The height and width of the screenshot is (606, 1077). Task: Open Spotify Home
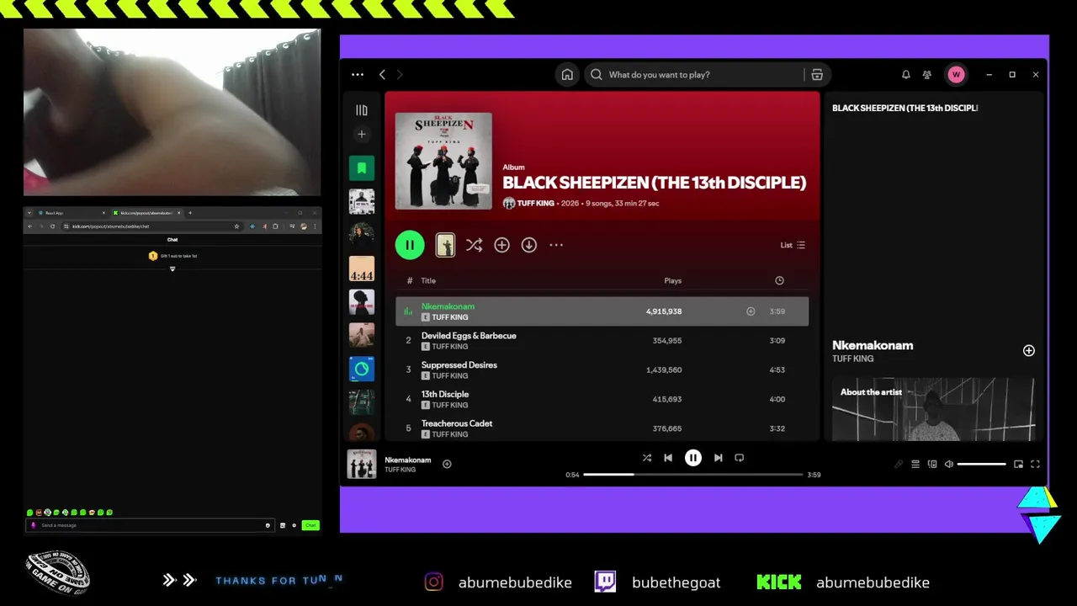[567, 75]
